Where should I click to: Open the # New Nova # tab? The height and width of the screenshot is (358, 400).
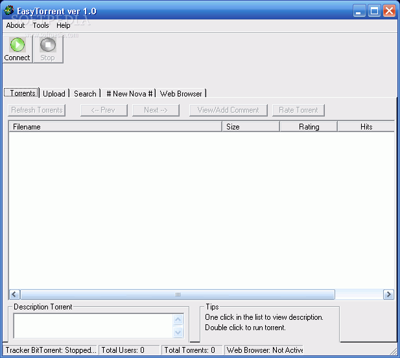pos(130,93)
